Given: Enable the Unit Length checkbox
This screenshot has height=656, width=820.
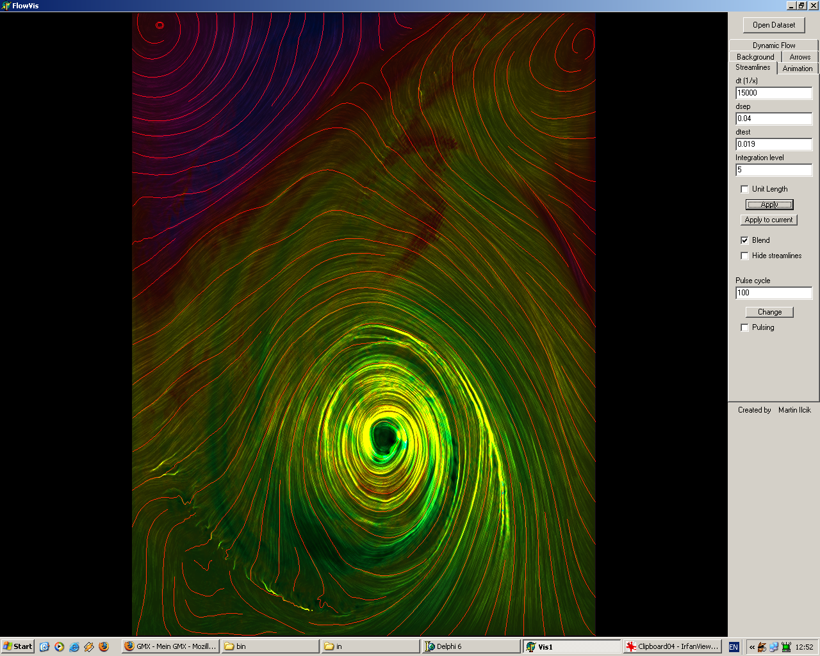Looking at the screenshot, I should click(744, 189).
